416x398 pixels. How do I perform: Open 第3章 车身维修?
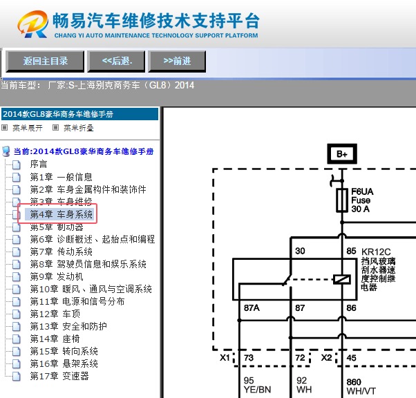click(x=61, y=200)
